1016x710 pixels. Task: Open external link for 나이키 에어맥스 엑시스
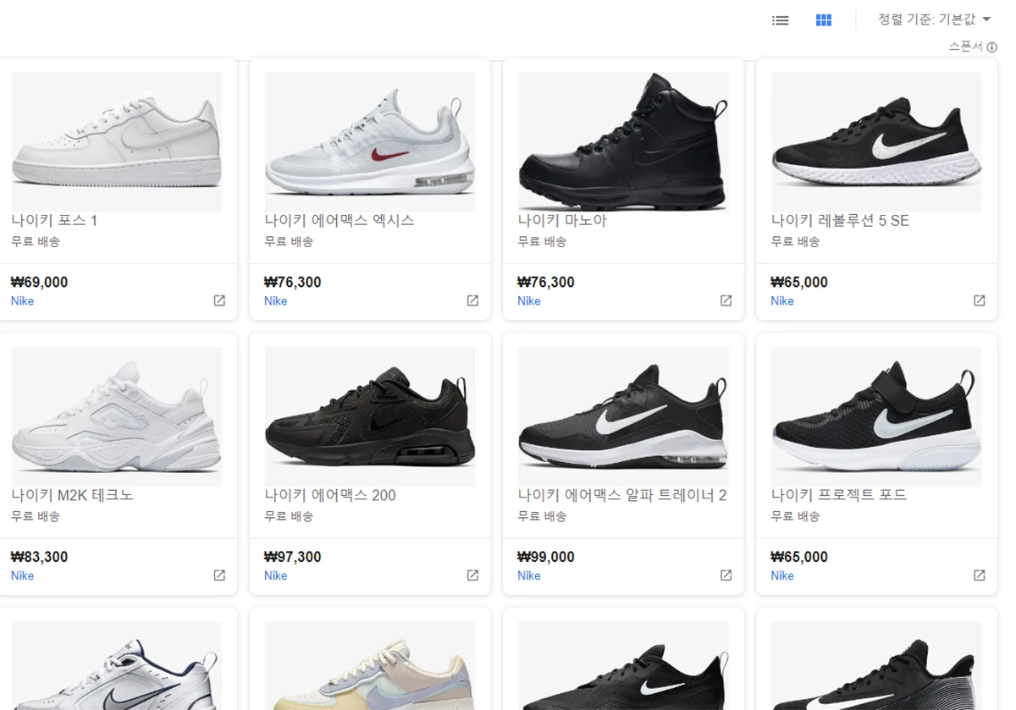coord(472,300)
